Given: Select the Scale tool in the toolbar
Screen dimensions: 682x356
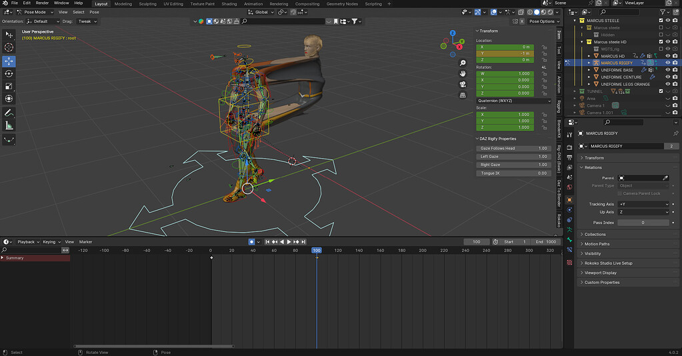Looking at the screenshot, I should point(9,86).
